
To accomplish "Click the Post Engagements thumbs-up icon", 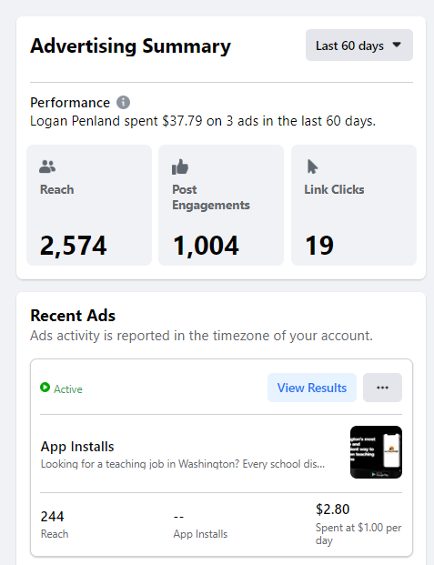I will [x=180, y=166].
